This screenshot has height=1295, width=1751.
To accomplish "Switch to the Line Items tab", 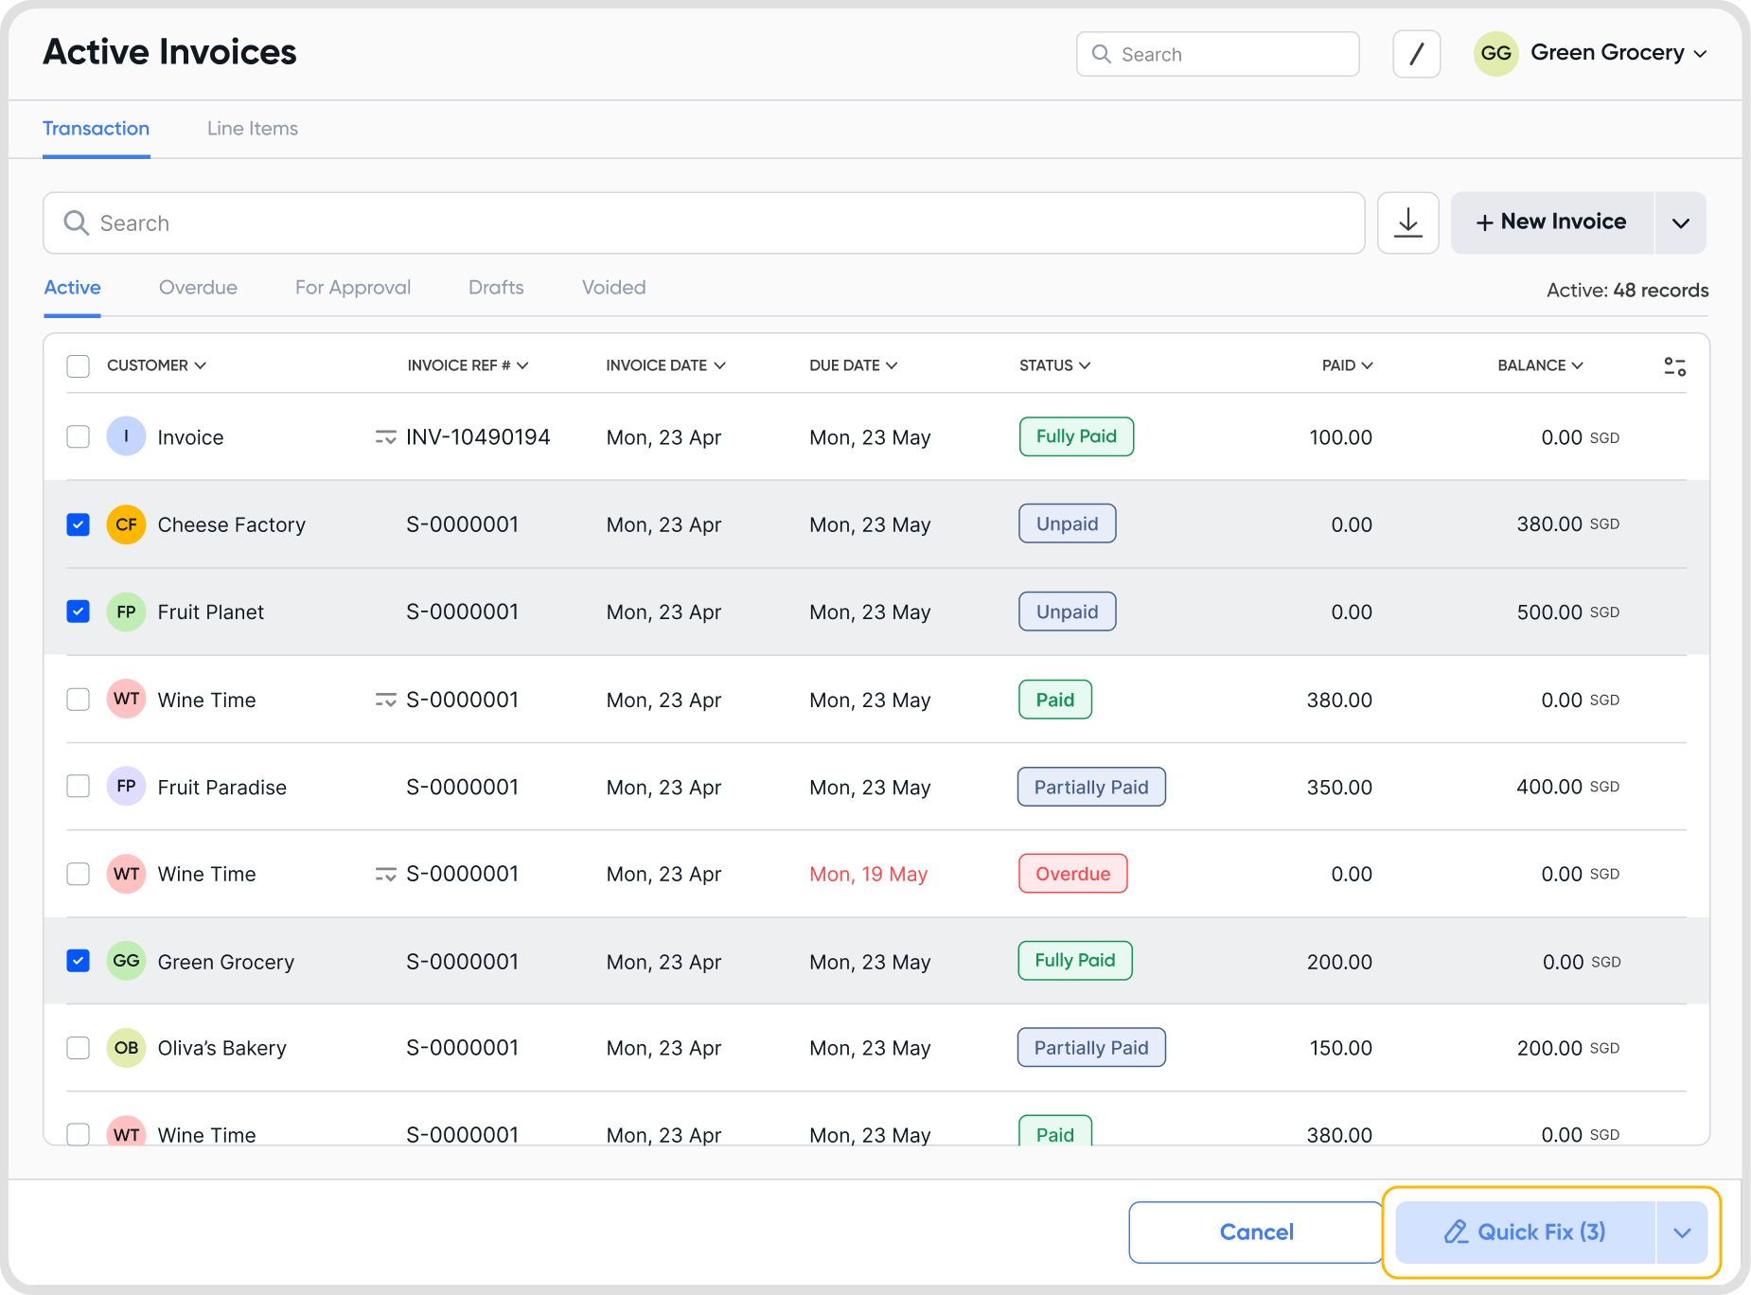I will pyautogui.click(x=253, y=129).
